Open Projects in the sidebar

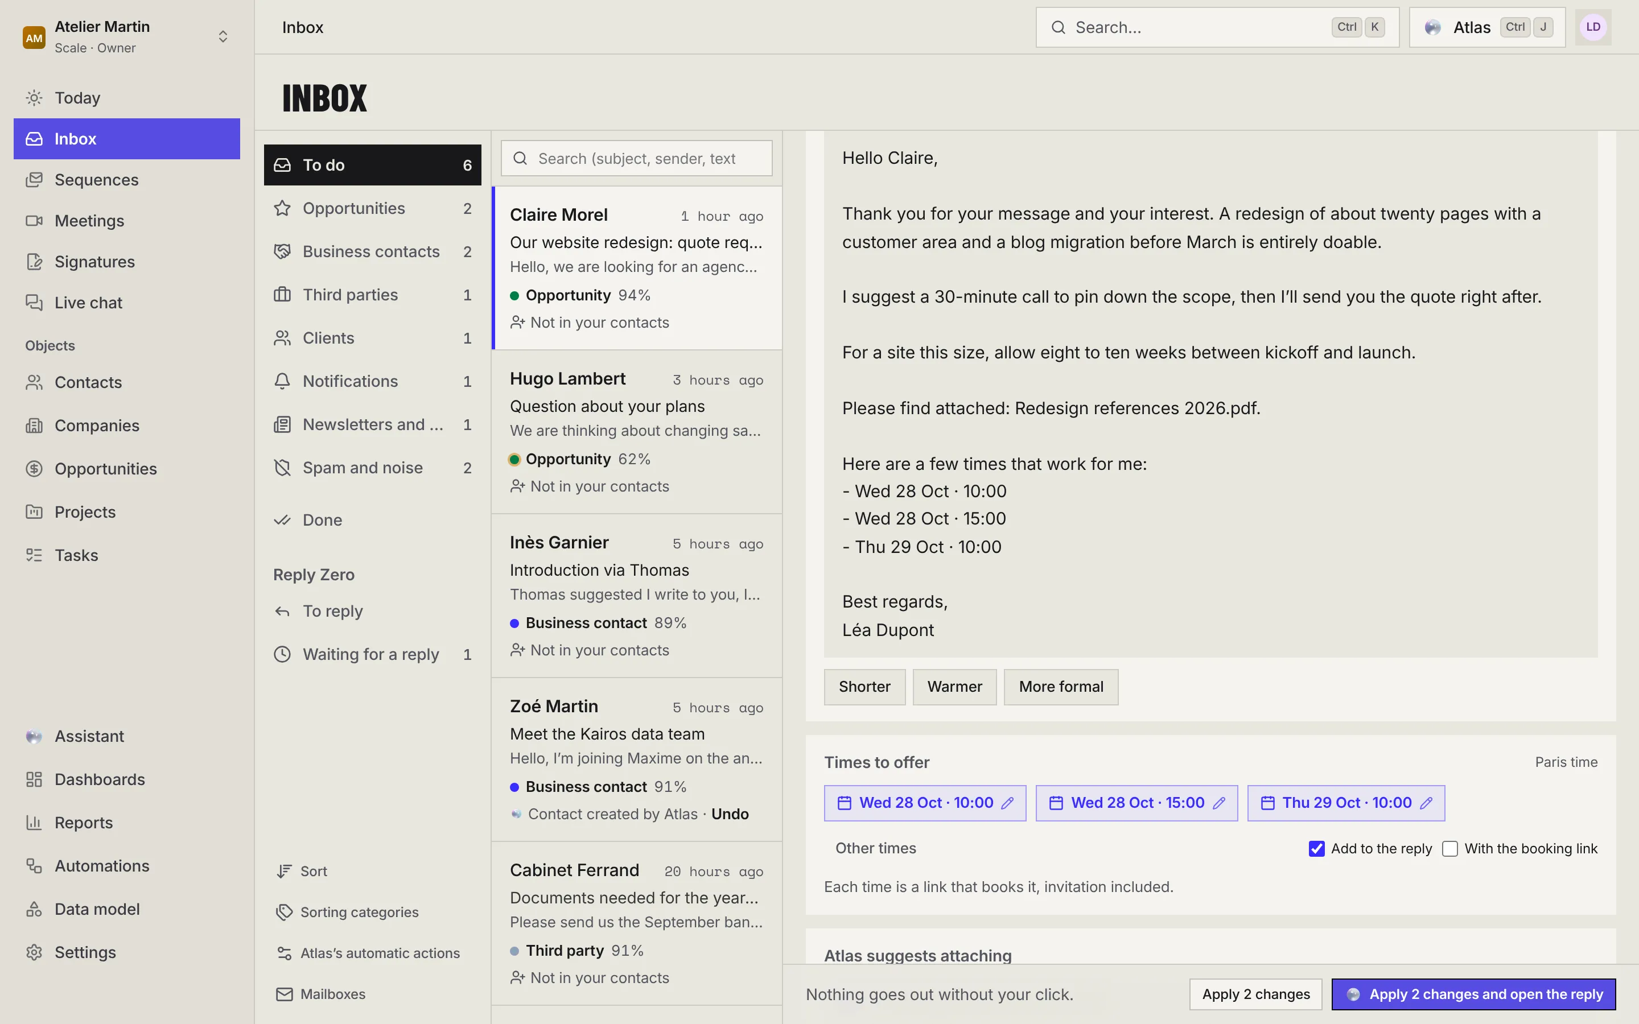127,512
